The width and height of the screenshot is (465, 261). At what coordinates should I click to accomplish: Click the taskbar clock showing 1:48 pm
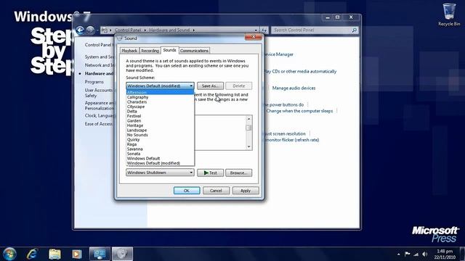pyautogui.click(x=445, y=254)
